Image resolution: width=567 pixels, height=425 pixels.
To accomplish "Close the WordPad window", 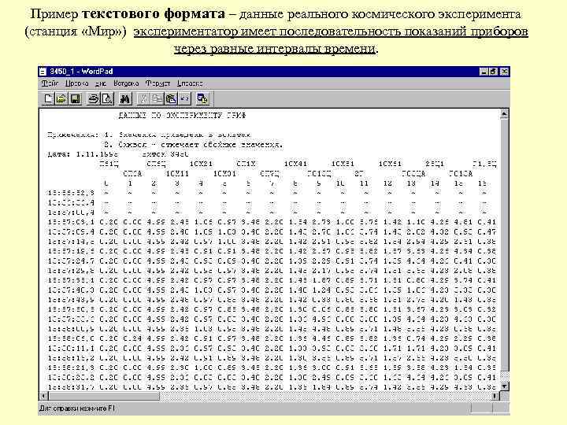I will coord(505,72).
